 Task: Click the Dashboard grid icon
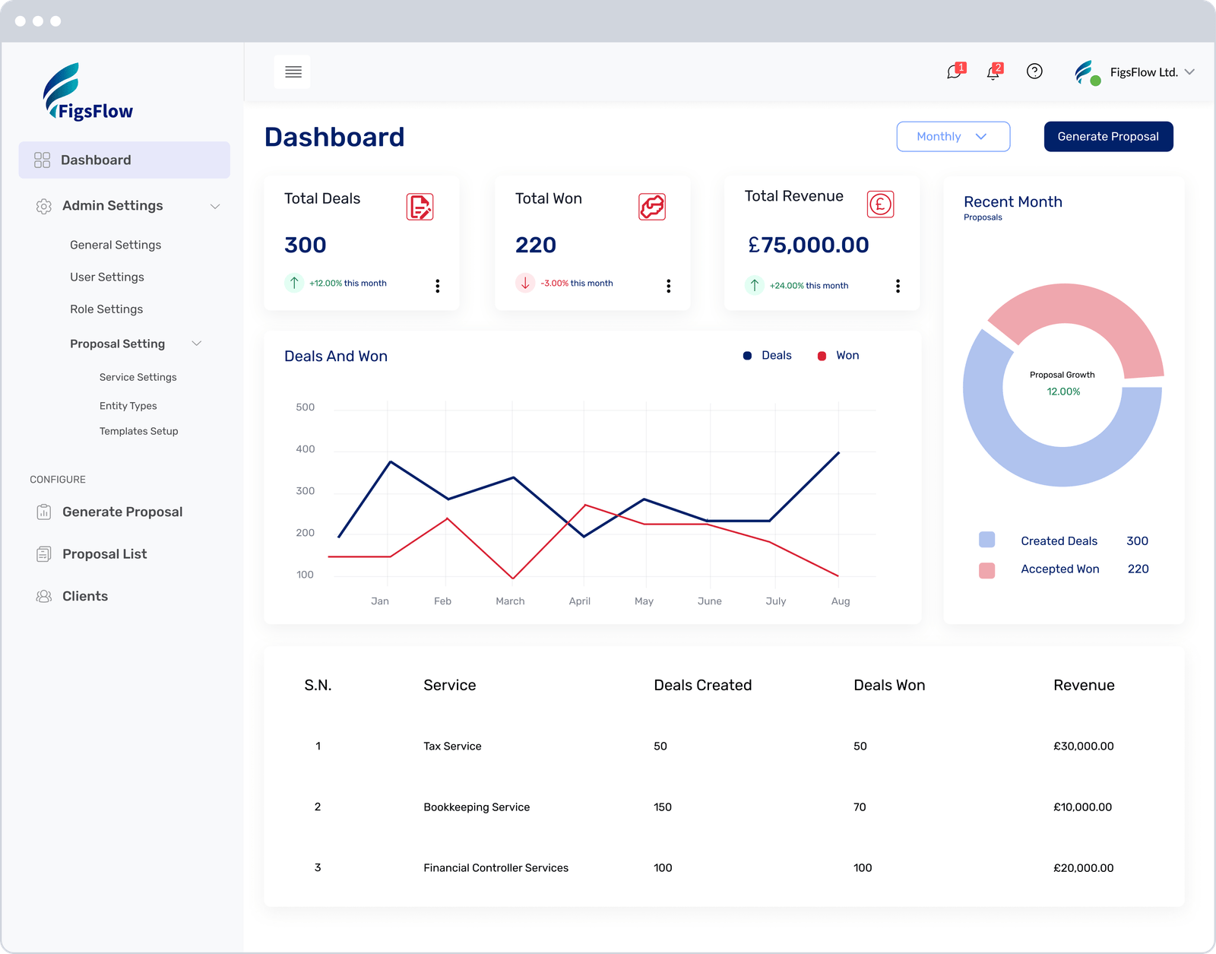click(x=43, y=160)
